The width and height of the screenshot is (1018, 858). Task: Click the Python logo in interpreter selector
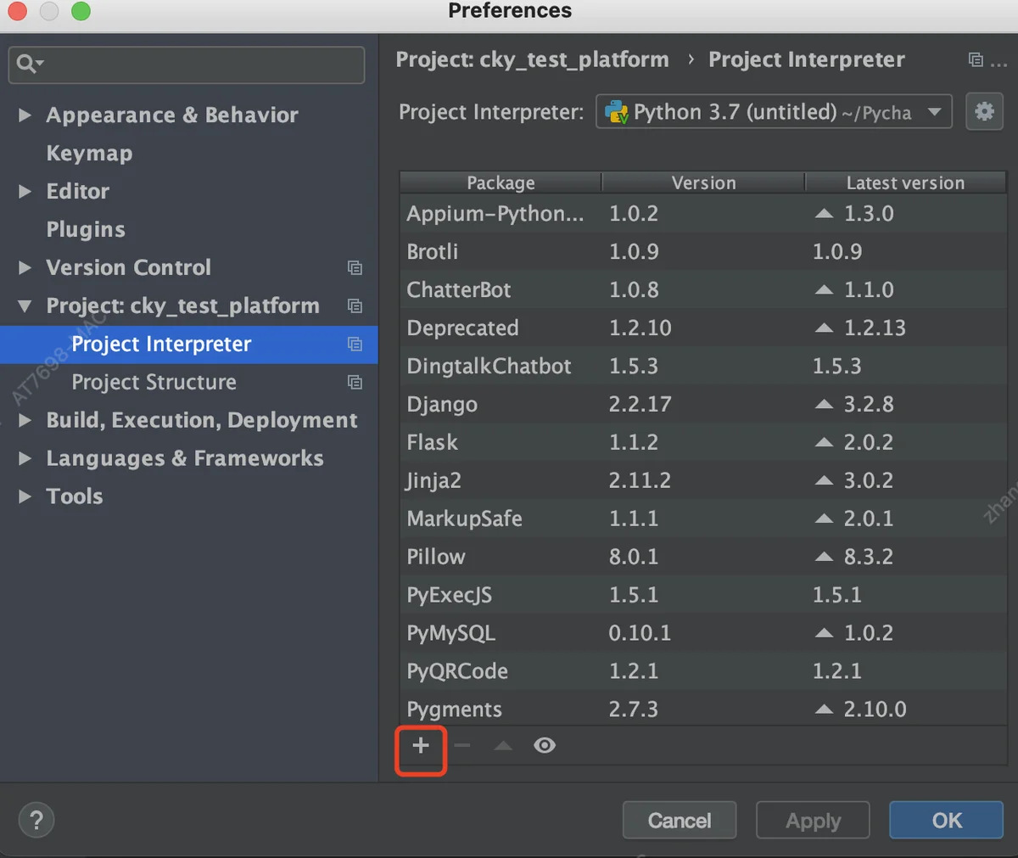(x=617, y=112)
